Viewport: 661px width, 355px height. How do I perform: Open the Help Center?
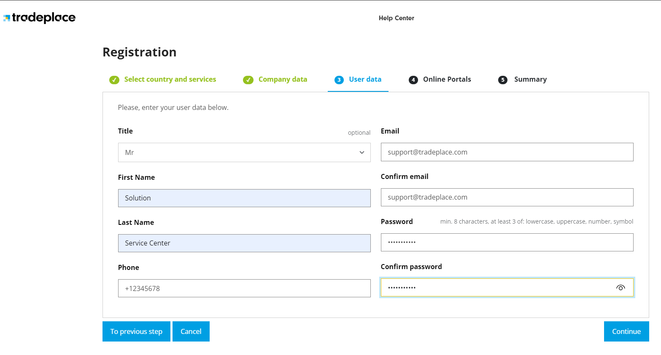coord(396,18)
